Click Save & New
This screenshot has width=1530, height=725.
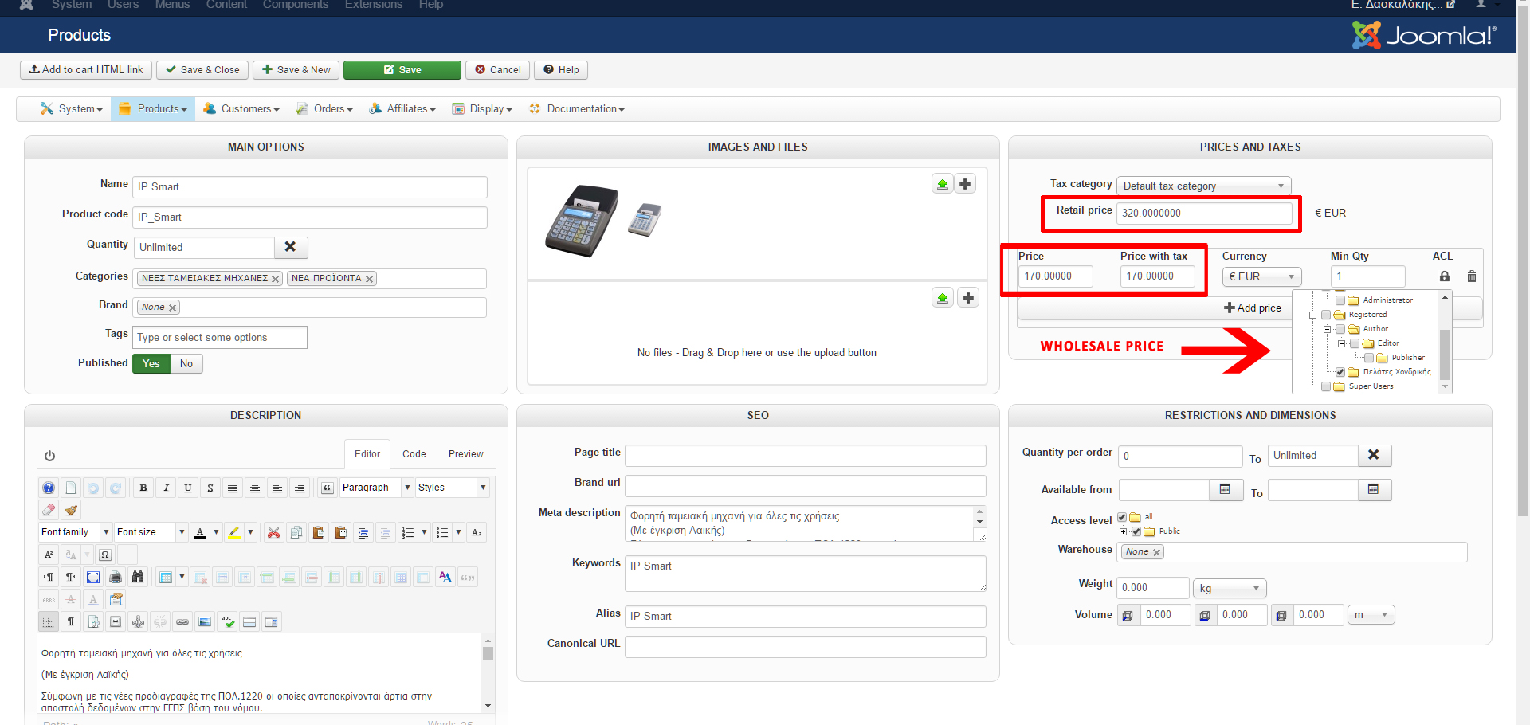point(296,70)
